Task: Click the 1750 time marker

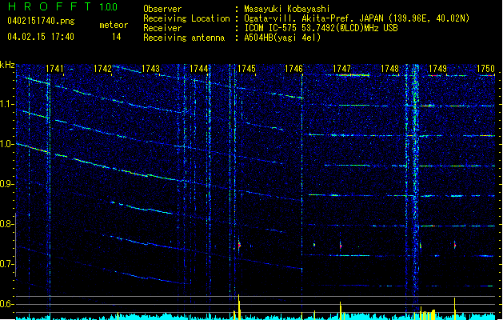Action: click(x=485, y=69)
